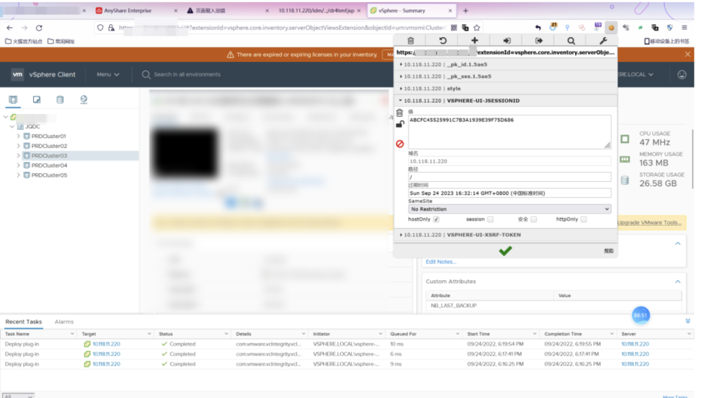This screenshot has width=705, height=398.
Task: Open target 10.118.11.220 in first task row
Action: [106, 344]
